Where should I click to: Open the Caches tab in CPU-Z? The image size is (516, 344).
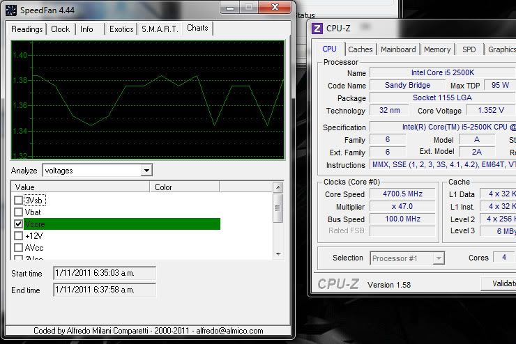[361, 49]
